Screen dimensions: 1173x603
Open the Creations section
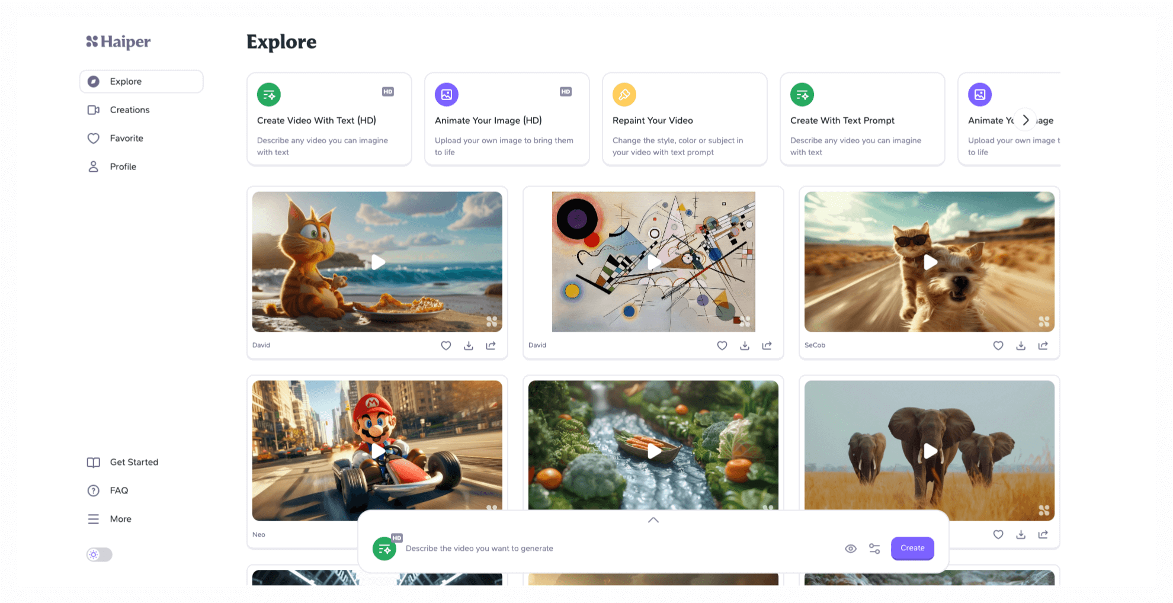click(129, 110)
